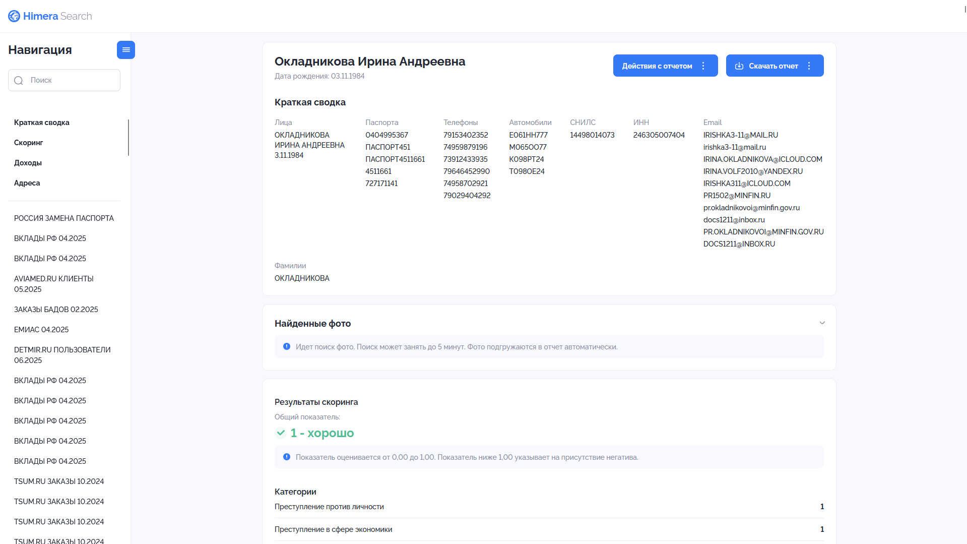Click Преступление в сфере экономики row

pyautogui.click(x=549, y=529)
